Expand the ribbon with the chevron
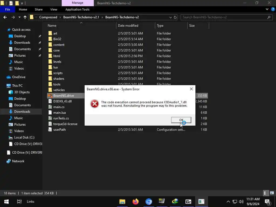 (267, 9)
